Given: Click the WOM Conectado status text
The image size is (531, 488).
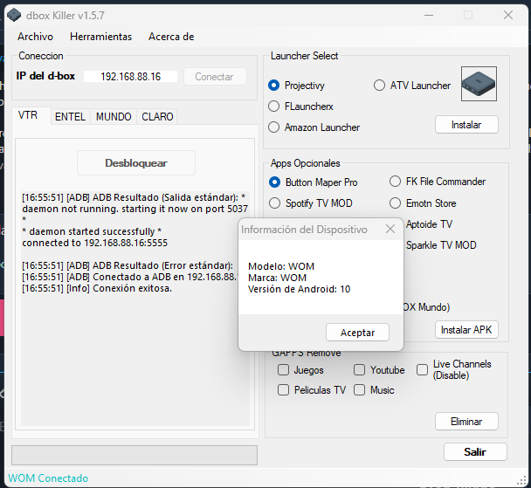Looking at the screenshot, I should click(48, 478).
